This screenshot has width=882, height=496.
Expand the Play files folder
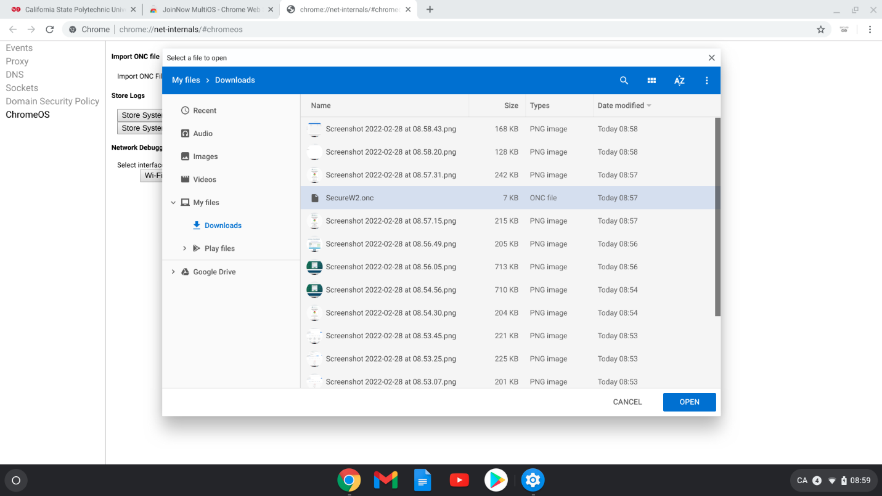point(184,248)
